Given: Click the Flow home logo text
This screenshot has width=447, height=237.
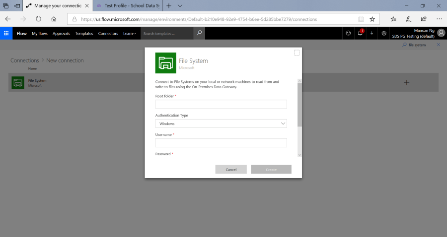Looking at the screenshot, I should (22, 33).
